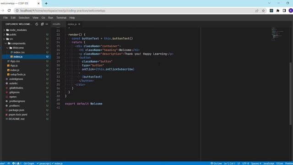Open the Run menu
Image resolution: width=293 pixels, height=165 pixels.
coord(51,17)
